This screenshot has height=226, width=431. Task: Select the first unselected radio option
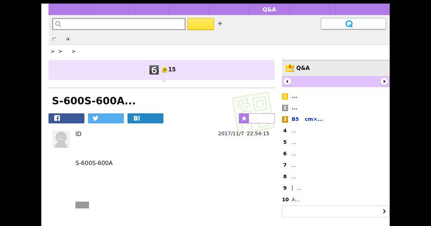(55, 39)
